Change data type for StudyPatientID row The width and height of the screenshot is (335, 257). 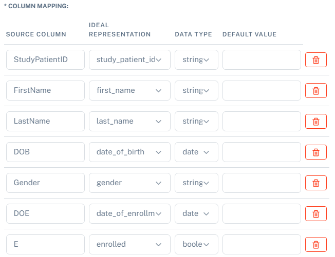click(196, 60)
